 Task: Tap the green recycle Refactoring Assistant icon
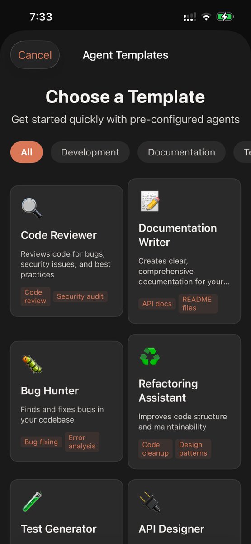click(150, 356)
